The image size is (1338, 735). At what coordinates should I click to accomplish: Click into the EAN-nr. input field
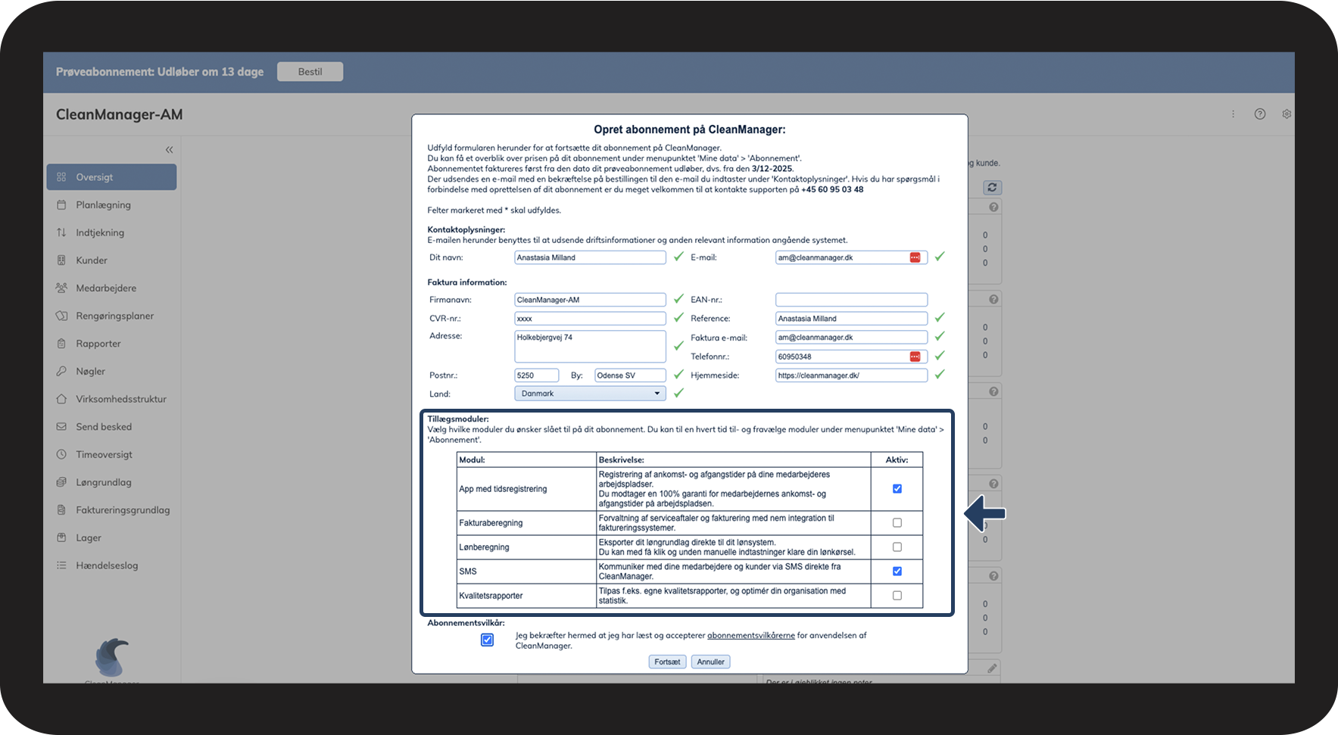(x=850, y=300)
